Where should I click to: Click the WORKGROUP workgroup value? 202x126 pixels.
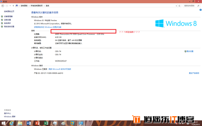pos(61,61)
